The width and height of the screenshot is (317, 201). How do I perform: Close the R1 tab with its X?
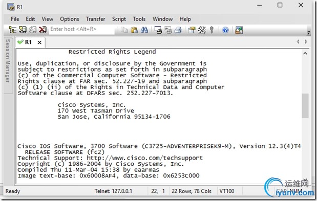pos(39,42)
